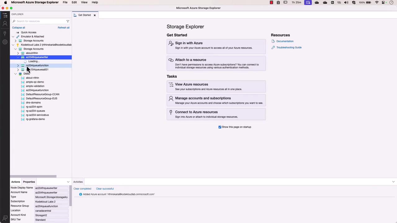Open the Help menu
397x223 pixels.
[x=95, y=2]
